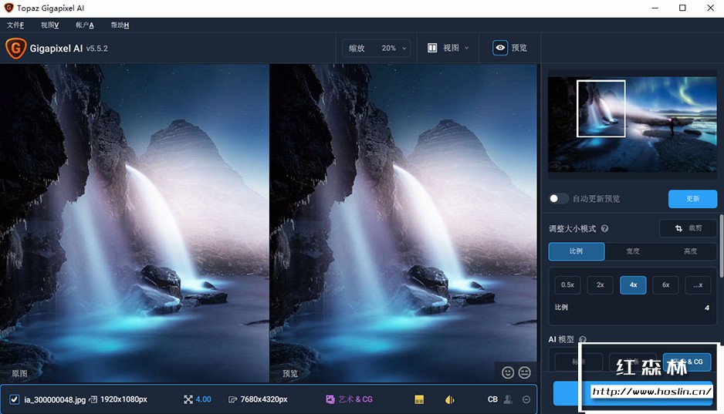The width and height of the screenshot is (724, 414).
Task: Open the 文件 menu
Action: click(15, 25)
